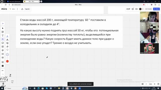The width and height of the screenshot is (161, 90).
Task: Choose the Highlighter in pen submenu
Action: [x=7, y=40]
